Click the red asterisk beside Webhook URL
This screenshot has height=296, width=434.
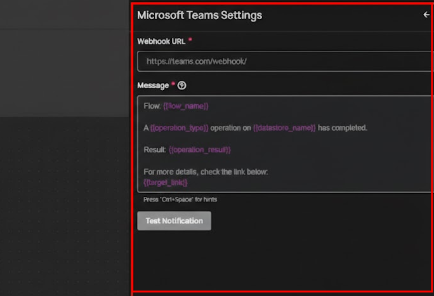[190, 40]
